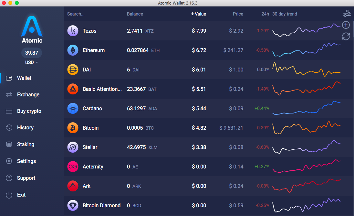
Task: Select the Bitcoin Diamond name label
Action: 102,206
